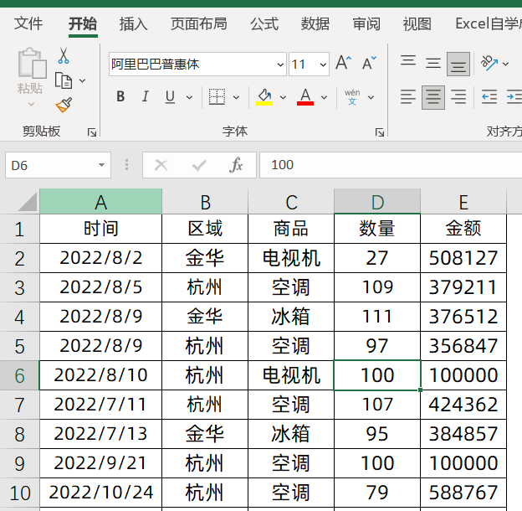522x511 pixels.
Task: Select cell with 2022/10/24
Action: coord(101,493)
